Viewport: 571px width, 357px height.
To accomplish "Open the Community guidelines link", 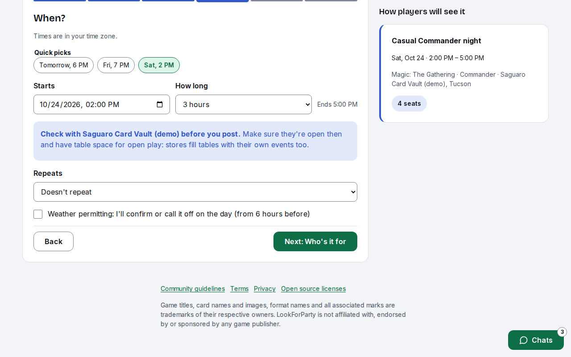I will (x=193, y=289).
